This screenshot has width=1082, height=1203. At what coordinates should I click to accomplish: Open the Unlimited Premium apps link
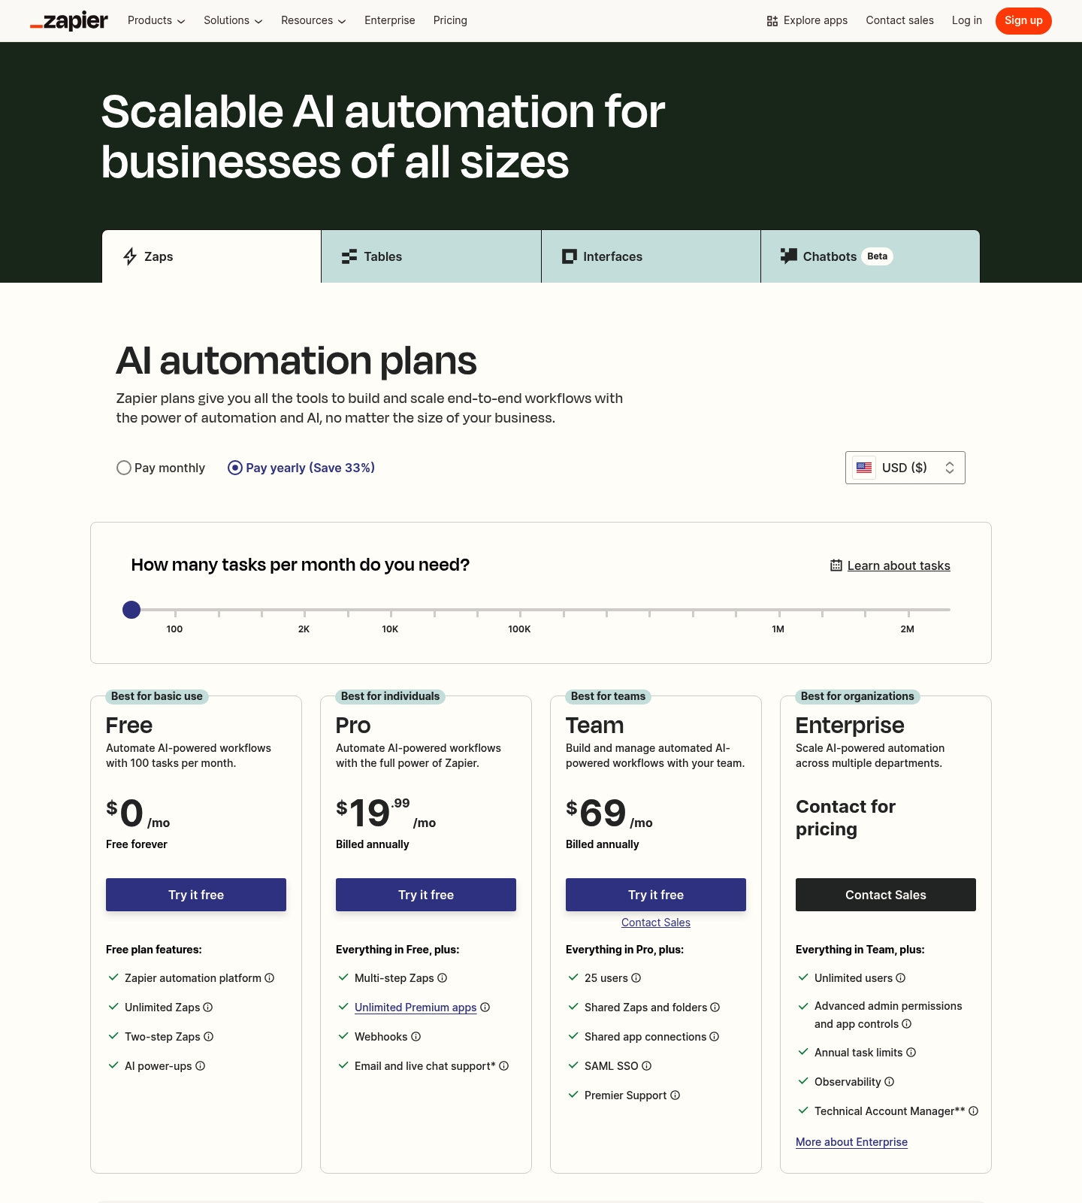[x=416, y=1008]
